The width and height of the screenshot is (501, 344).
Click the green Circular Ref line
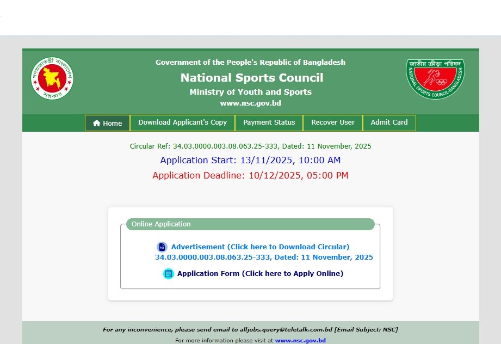[x=250, y=146]
